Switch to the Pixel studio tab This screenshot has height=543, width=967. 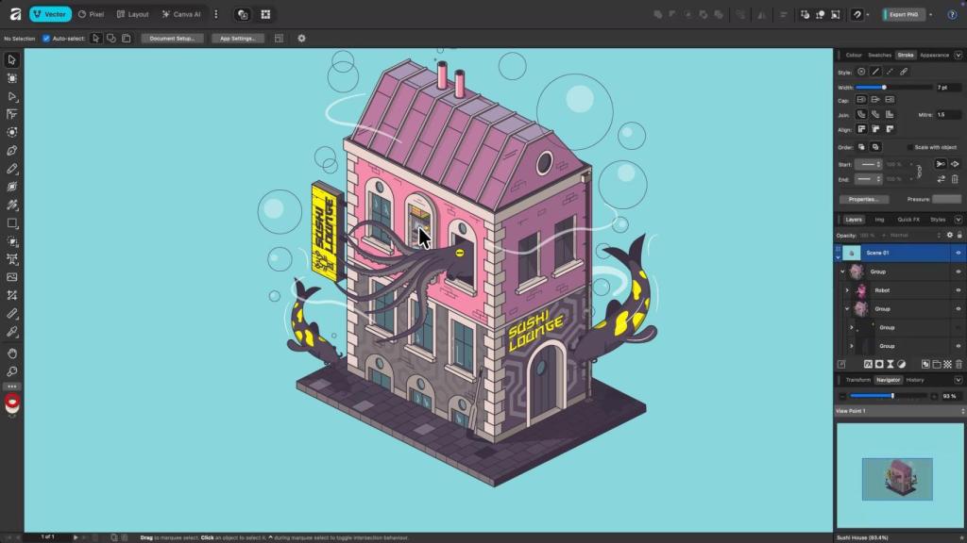[x=91, y=14]
